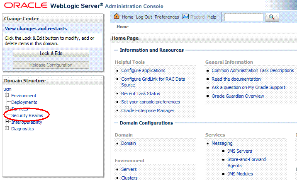Click the Record image icon
Viewport: 297px width, 180px height.
(x=185, y=17)
